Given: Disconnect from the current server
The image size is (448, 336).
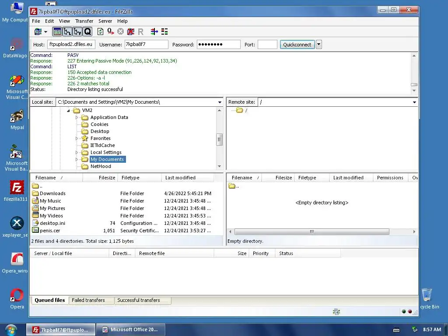Looking at the screenshot, I should pyautogui.click(x=130, y=31).
